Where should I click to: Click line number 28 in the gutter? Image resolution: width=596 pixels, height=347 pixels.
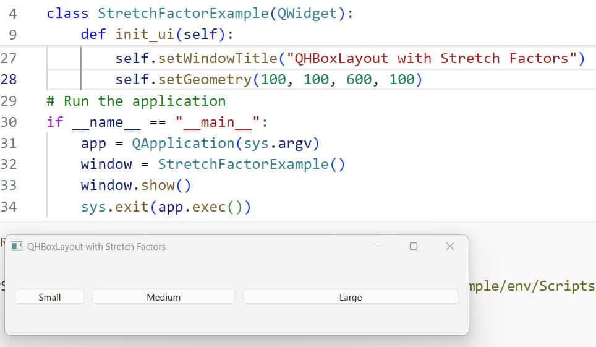pos(9,80)
